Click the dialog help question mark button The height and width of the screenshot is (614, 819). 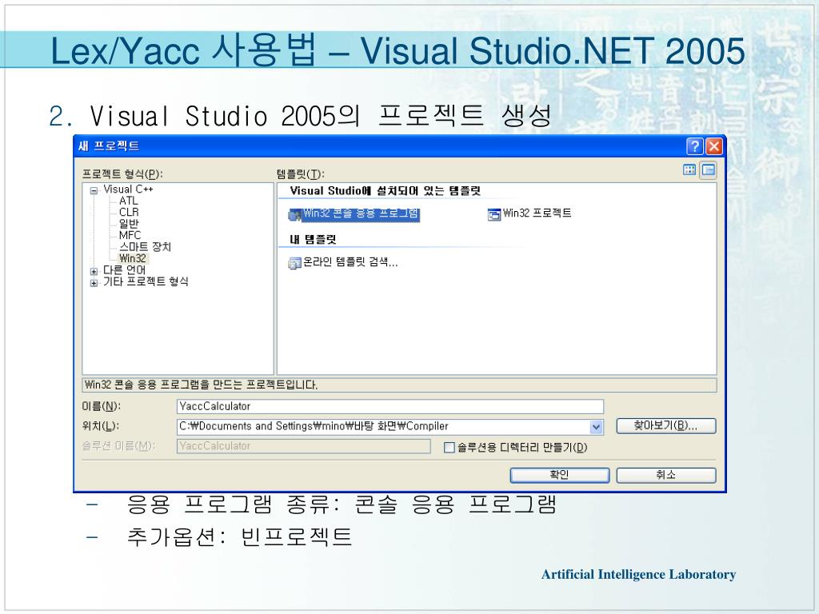point(695,146)
